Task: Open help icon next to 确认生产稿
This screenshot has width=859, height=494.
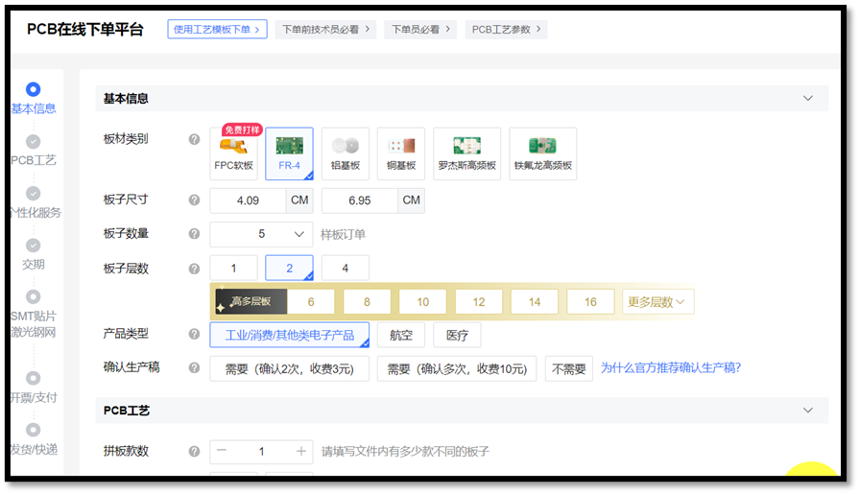Action: (195, 367)
